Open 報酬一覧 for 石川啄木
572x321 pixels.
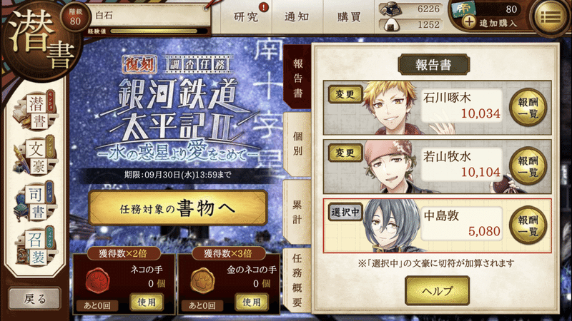pyautogui.click(x=528, y=108)
